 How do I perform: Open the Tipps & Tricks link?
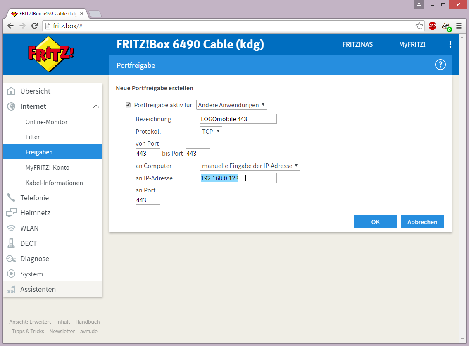(28, 332)
